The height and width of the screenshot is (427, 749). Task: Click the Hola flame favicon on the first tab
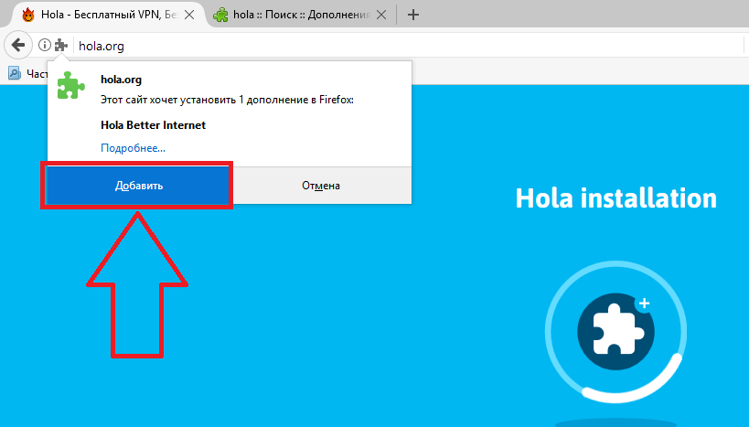coord(28,15)
